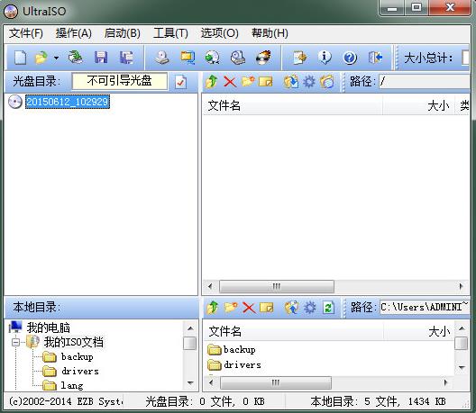Screen dimensions: 476x413
Task: Select drivers folder in local tree
Action: click(x=80, y=372)
